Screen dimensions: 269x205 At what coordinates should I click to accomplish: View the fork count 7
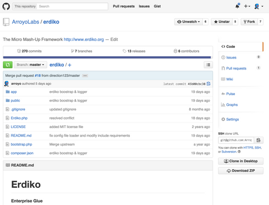[260, 22]
